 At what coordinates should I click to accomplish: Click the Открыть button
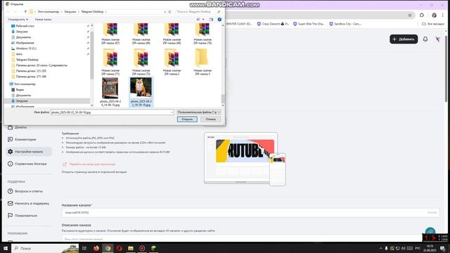[x=187, y=119]
